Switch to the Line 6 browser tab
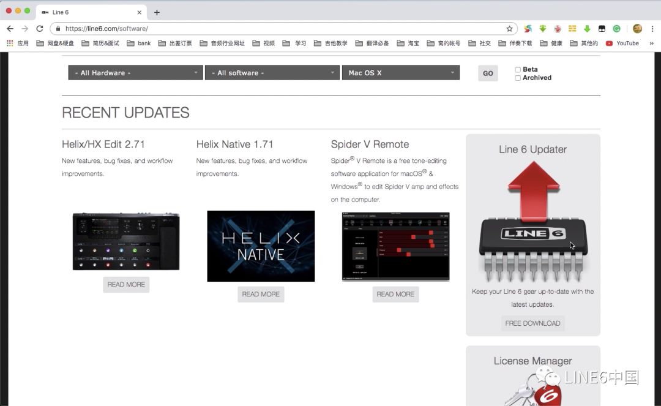Screen dimensions: 661x406 (91, 12)
